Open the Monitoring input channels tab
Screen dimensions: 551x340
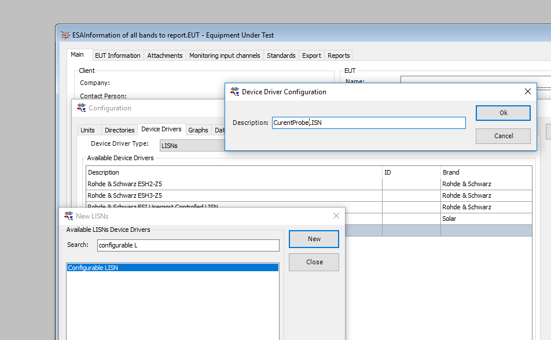(x=225, y=56)
